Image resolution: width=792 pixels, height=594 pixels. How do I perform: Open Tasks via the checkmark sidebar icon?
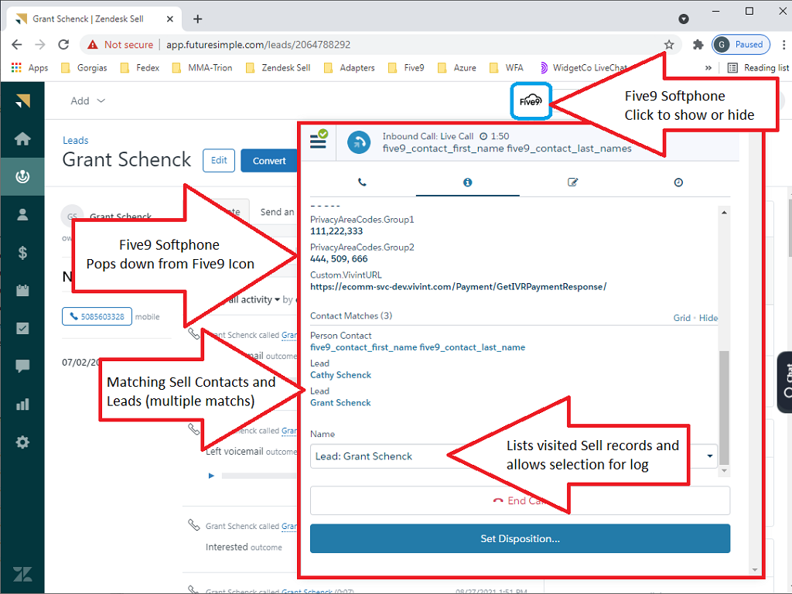pyautogui.click(x=22, y=329)
